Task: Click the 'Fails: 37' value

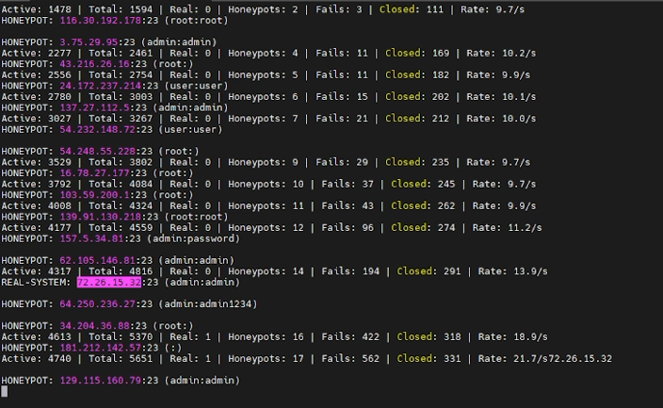Action: 348,184
